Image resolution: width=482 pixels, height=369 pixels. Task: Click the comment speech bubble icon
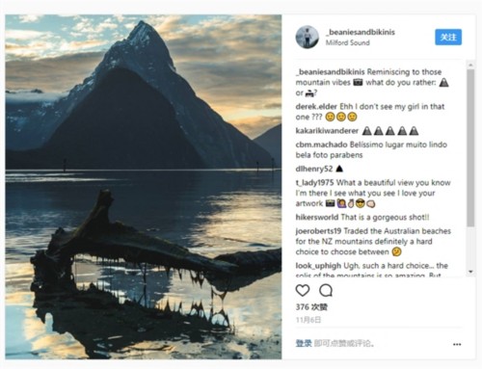coord(326,290)
